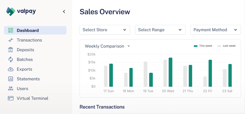Click the green bar for 19 Tue
The image size is (245, 114).
151,80
